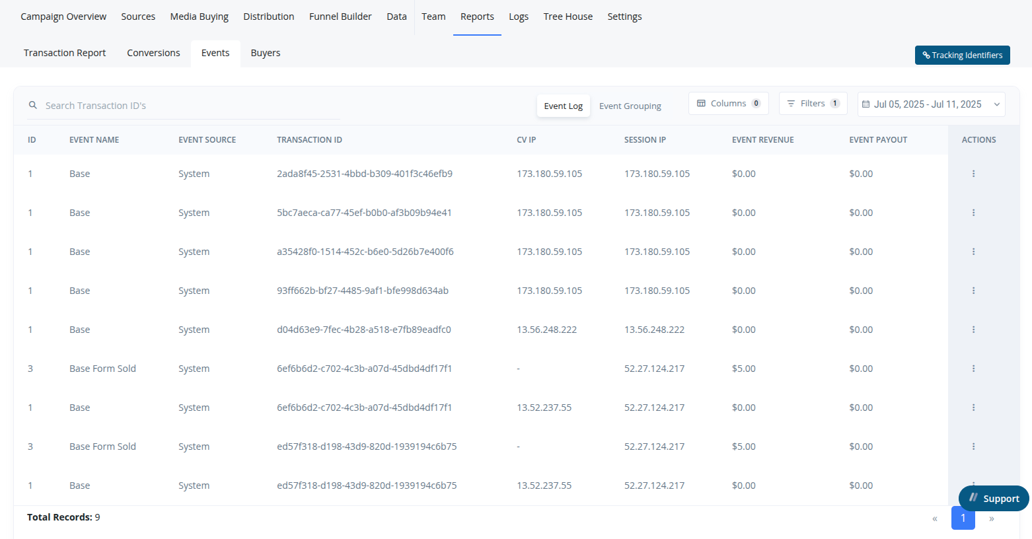Click the Search Transaction ID's field
Image resolution: width=1032 pixels, height=539 pixels.
(x=184, y=106)
